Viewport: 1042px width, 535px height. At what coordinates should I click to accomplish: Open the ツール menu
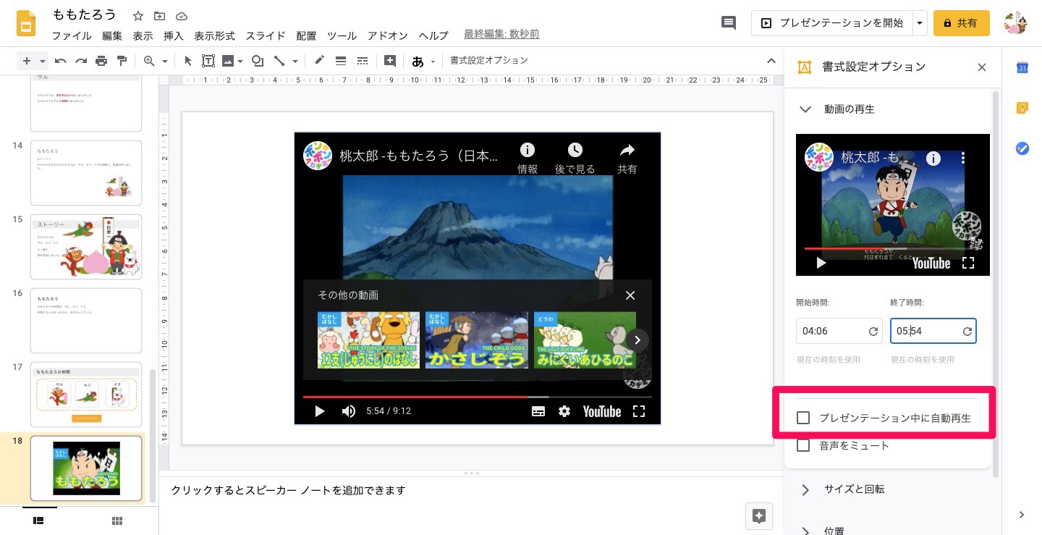tap(342, 35)
